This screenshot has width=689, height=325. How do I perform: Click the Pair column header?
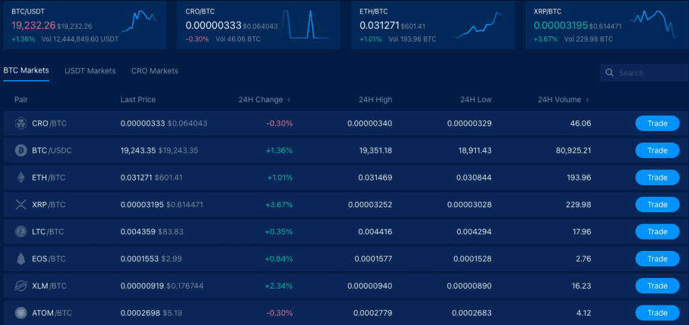[x=21, y=100]
